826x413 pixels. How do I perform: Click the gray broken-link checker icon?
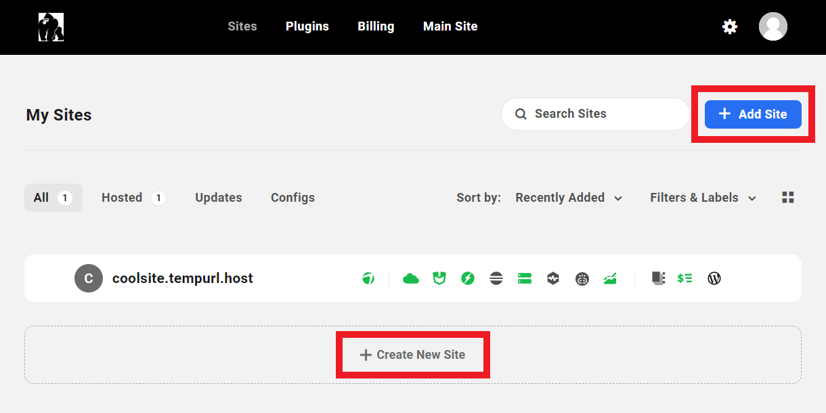[582, 278]
